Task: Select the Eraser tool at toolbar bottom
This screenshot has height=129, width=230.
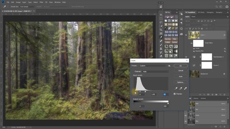Action: tap(161, 56)
